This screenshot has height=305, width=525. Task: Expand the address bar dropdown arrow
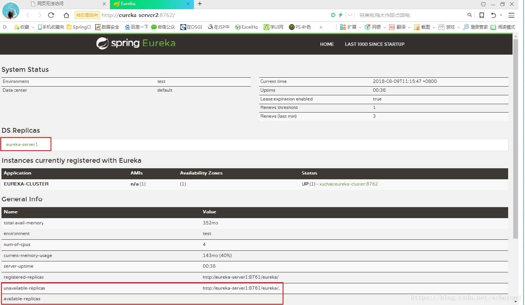tap(350, 15)
